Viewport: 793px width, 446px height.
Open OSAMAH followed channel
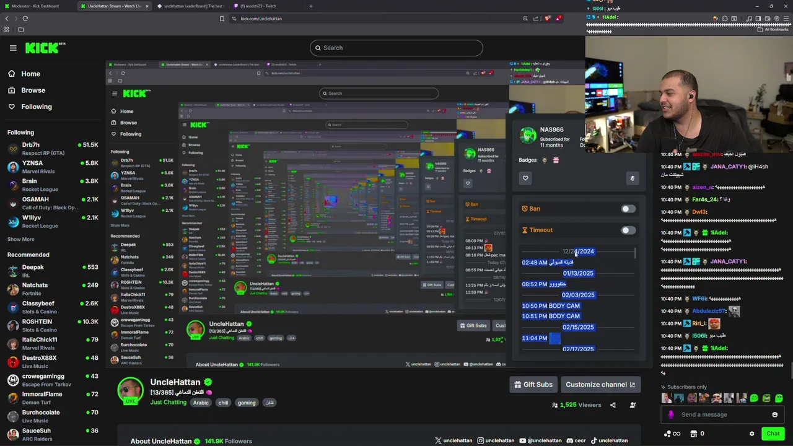point(53,203)
